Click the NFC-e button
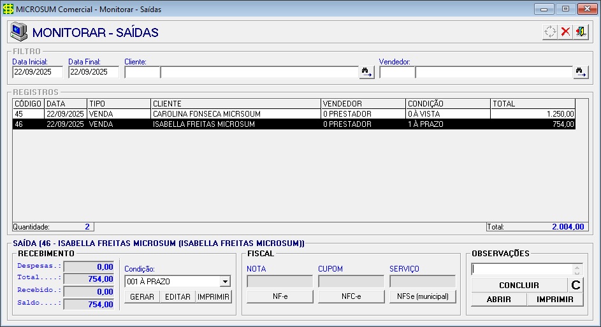The height and width of the screenshot is (327, 601). coord(351,296)
